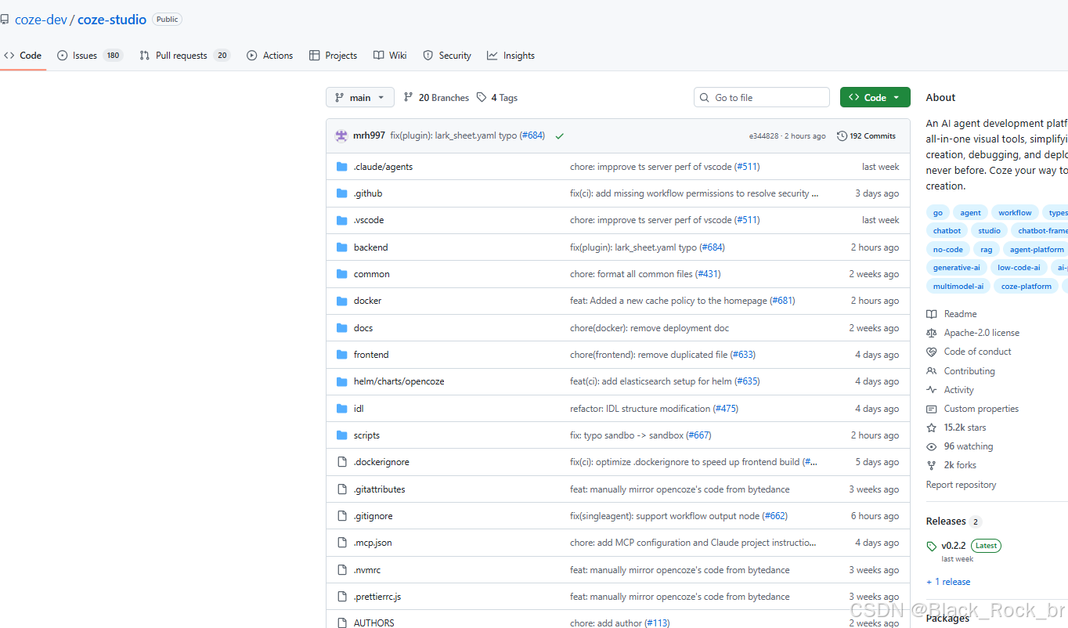
Task: Open the Contributing link
Action: [x=969, y=371]
